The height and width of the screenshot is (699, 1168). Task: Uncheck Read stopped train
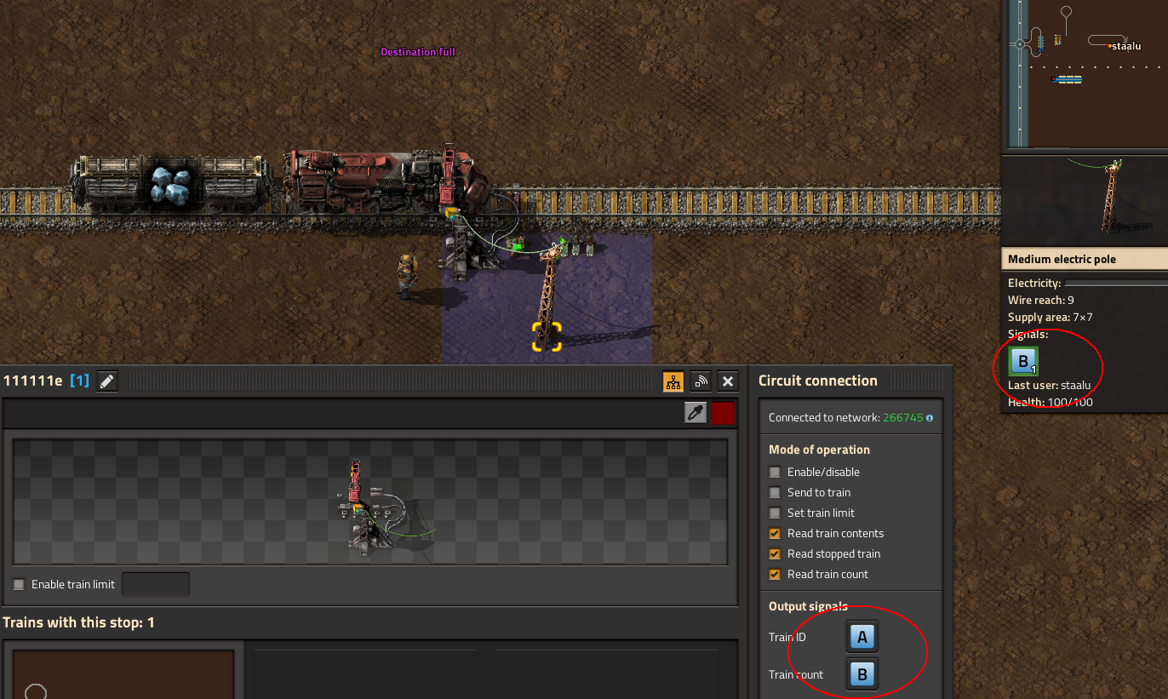(x=775, y=553)
